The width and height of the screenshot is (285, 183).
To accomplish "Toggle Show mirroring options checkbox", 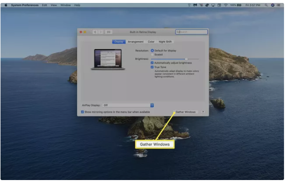I will (82, 112).
